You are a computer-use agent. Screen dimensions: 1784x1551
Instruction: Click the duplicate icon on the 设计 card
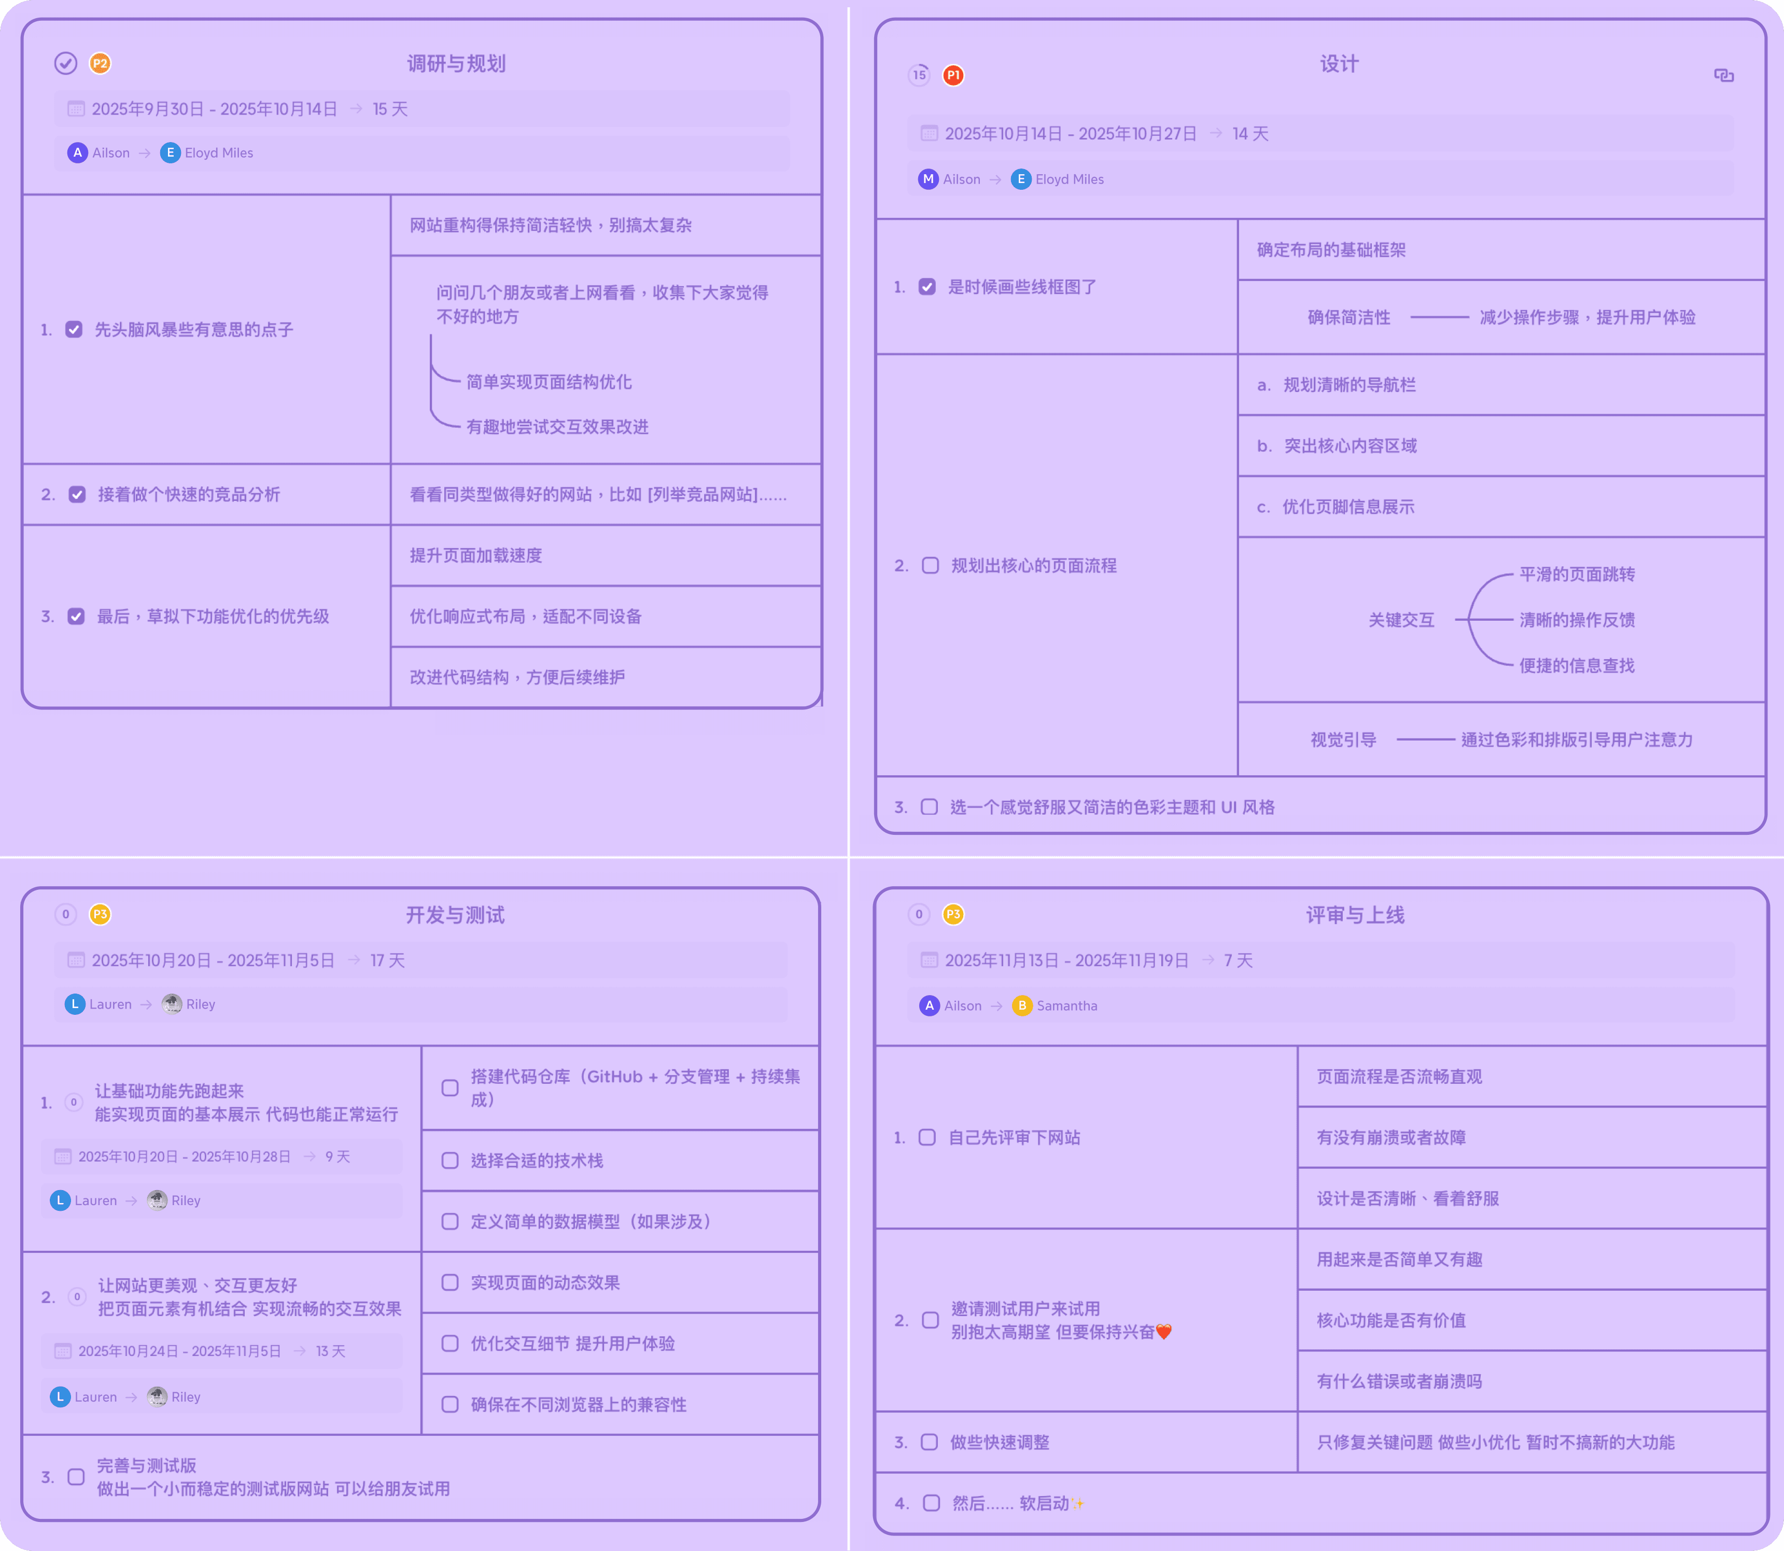click(x=1723, y=75)
